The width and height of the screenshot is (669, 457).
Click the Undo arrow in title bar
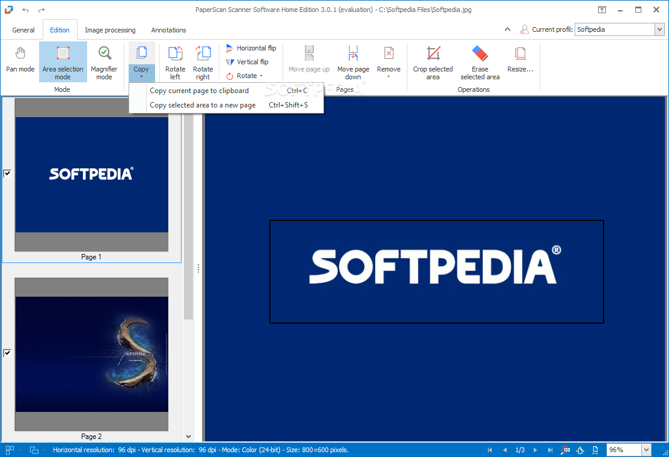[x=26, y=10]
